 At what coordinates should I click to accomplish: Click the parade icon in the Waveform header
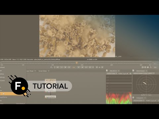tap(131, 73)
